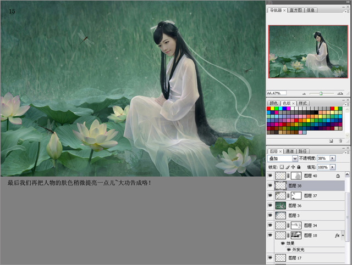Click the Layers panel scroll up arrow
Image resolution: width=352 pixels, height=265 pixels.
click(347, 174)
